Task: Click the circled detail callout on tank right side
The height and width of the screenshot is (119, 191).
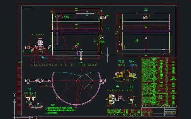Action: coord(101,38)
